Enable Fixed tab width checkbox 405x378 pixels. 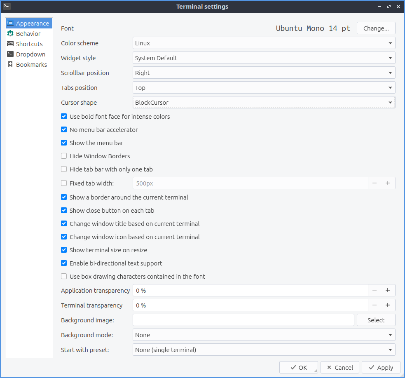click(64, 183)
